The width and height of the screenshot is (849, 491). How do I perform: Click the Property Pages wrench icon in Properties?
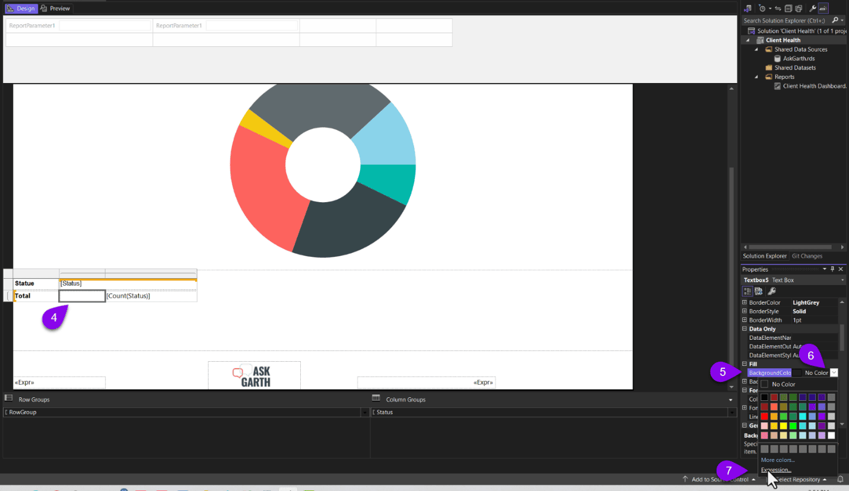click(x=772, y=291)
